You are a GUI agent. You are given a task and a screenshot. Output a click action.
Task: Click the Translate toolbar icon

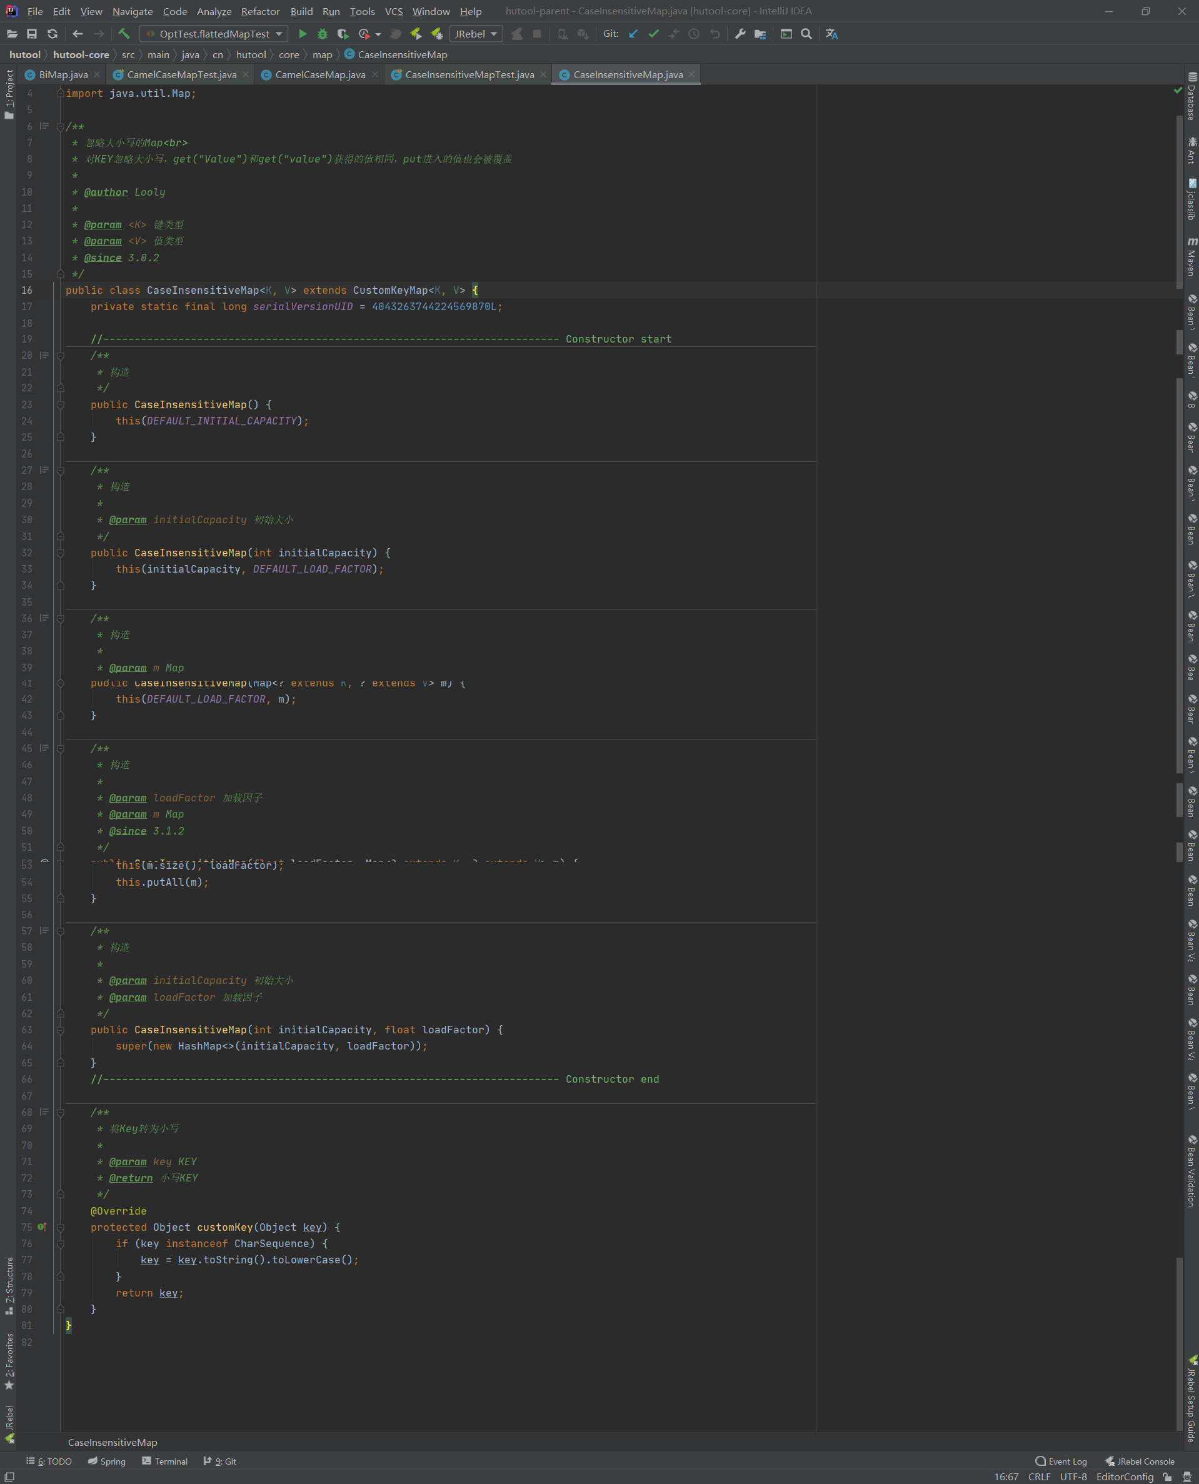831,34
